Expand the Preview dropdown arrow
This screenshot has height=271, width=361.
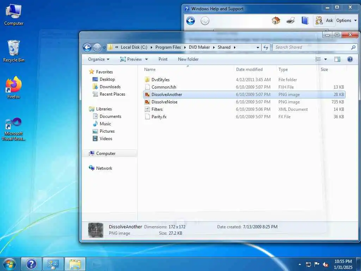click(x=146, y=59)
